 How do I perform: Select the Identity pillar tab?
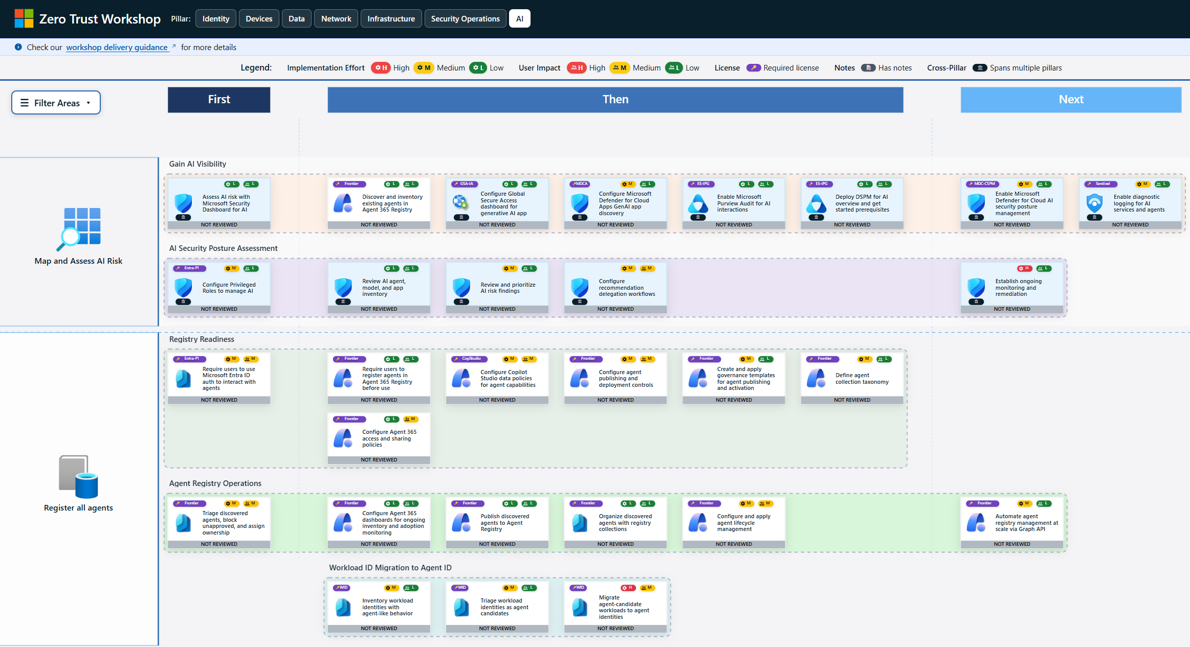pyautogui.click(x=215, y=19)
